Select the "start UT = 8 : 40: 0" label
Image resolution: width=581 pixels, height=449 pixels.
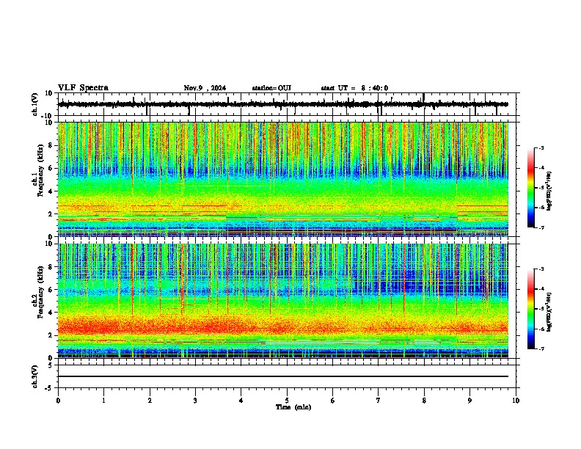point(354,88)
